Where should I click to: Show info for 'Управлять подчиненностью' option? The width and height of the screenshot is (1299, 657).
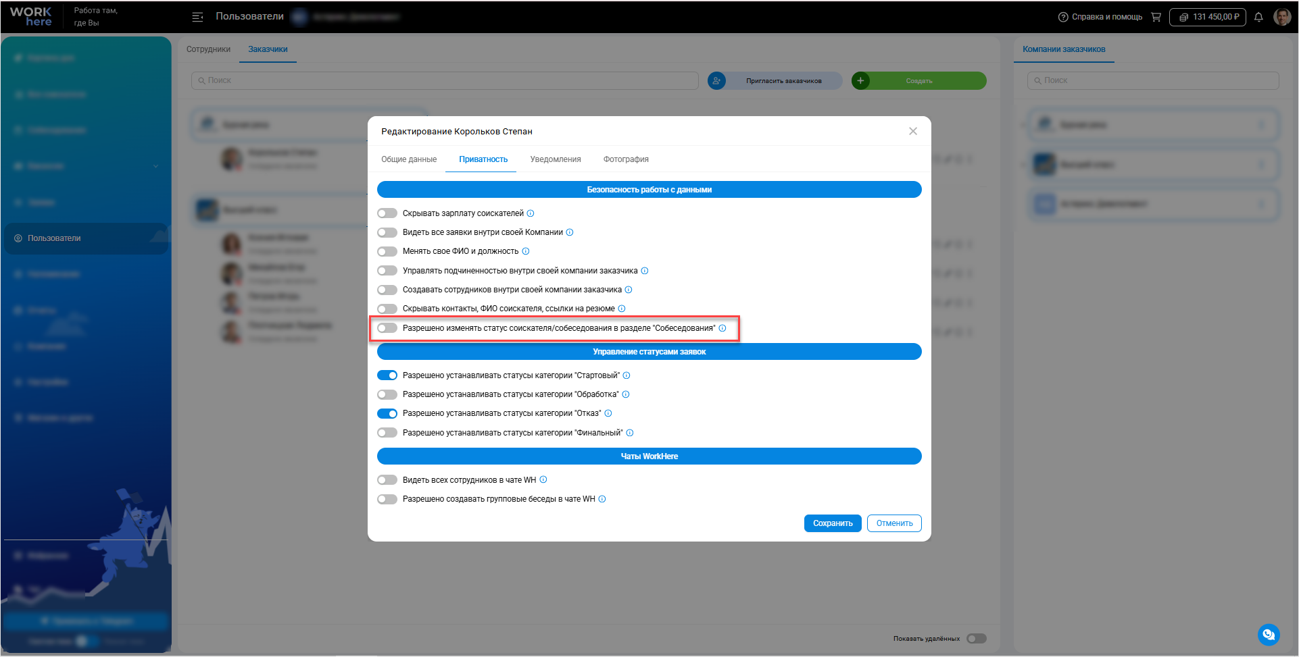[x=645, y=271]
